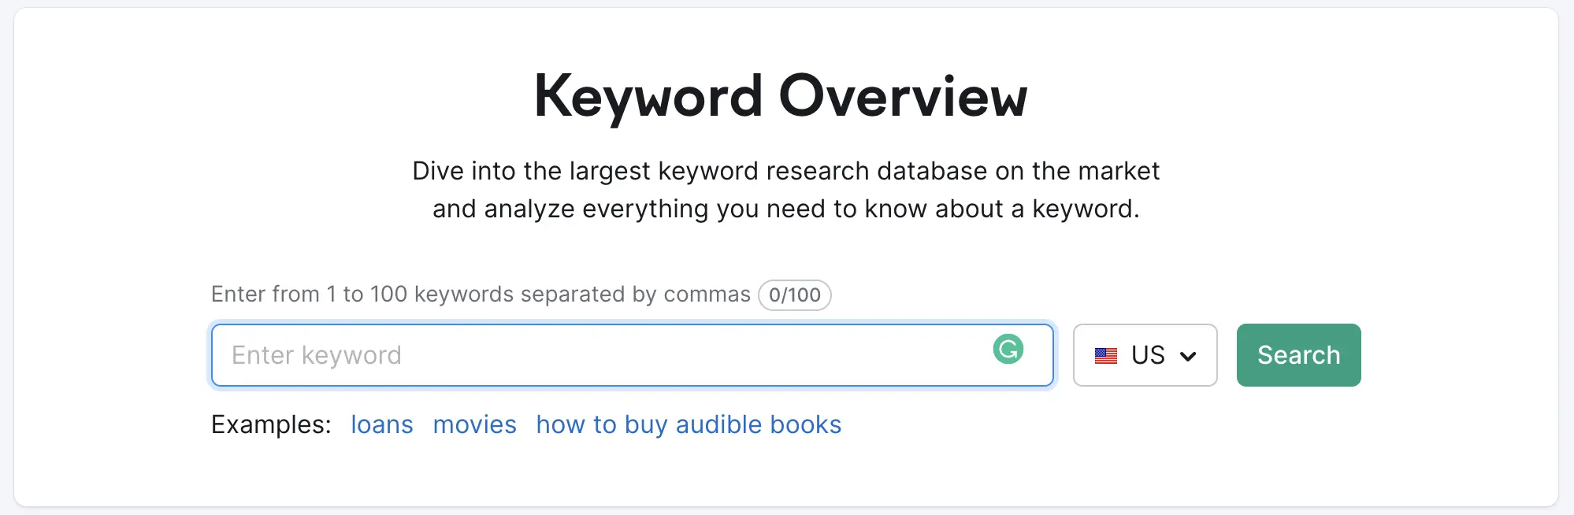Click the chevron arrow beside US
Viewport: 1574px width, 515px height.
(1188, 357)
